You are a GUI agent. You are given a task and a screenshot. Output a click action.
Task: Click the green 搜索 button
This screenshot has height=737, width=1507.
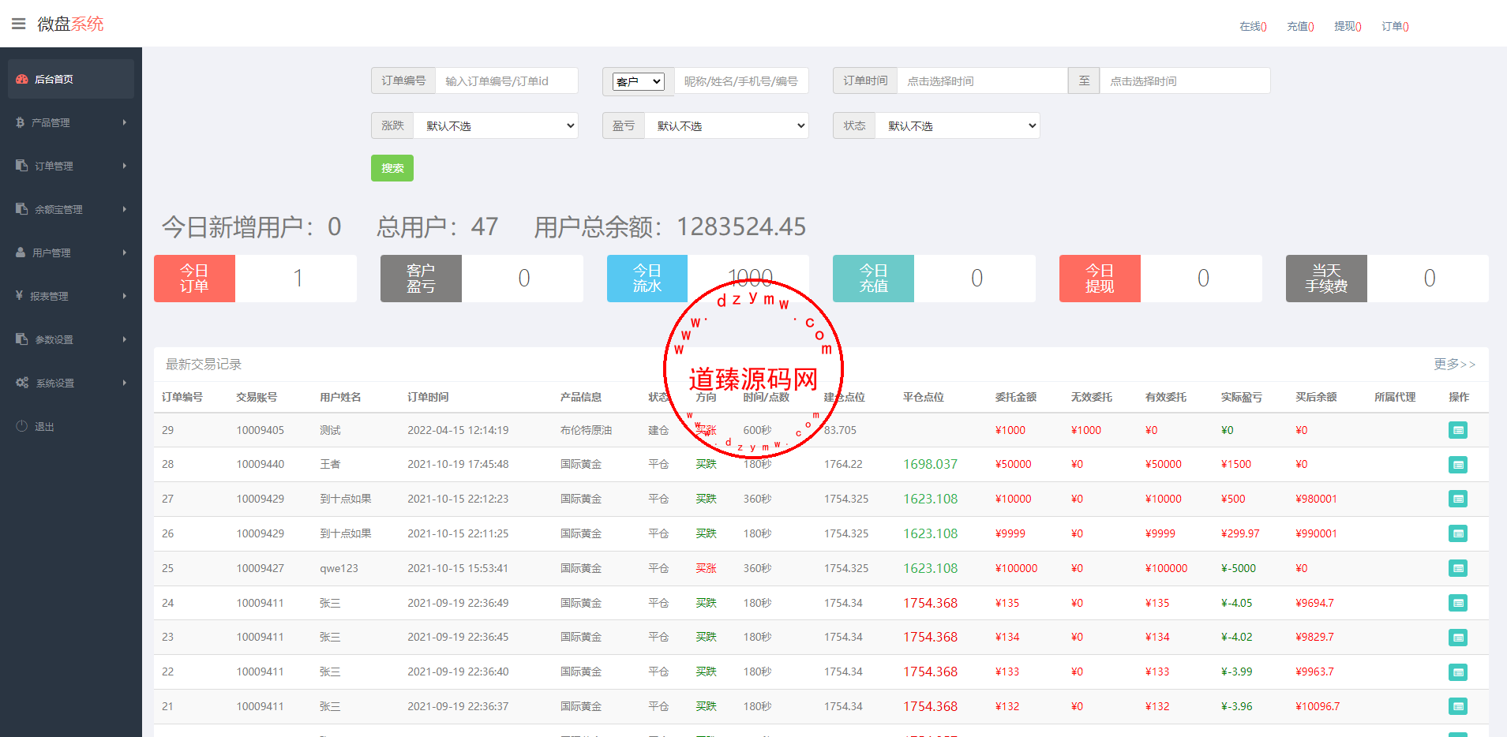pos(392,168)
